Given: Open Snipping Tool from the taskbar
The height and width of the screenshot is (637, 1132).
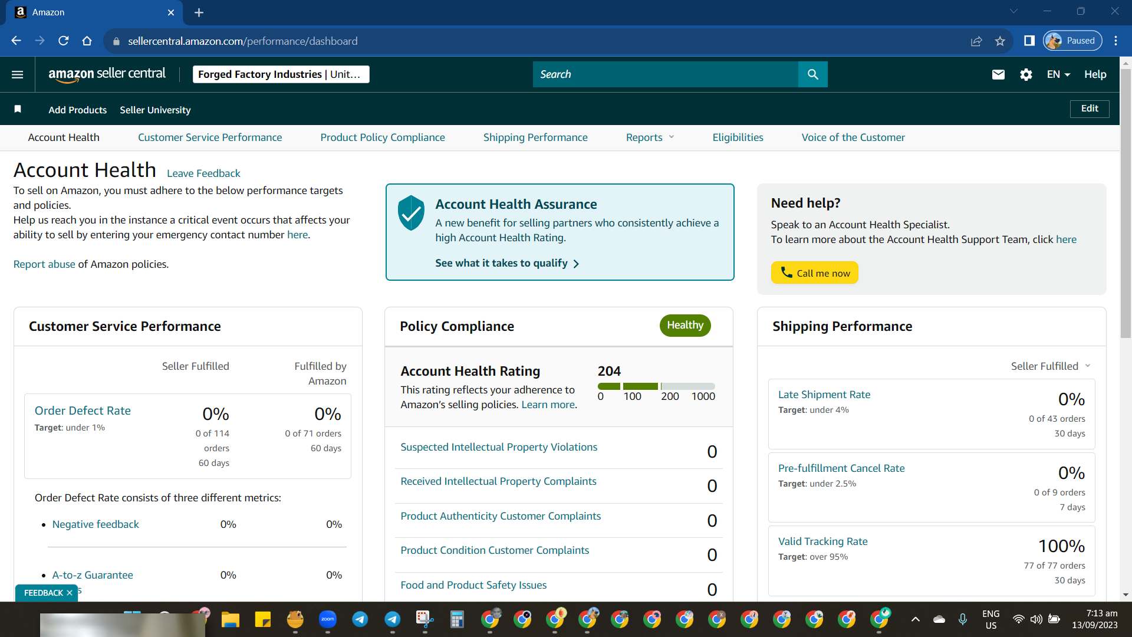Looking at the screenshot, I should tap(424, 619).
